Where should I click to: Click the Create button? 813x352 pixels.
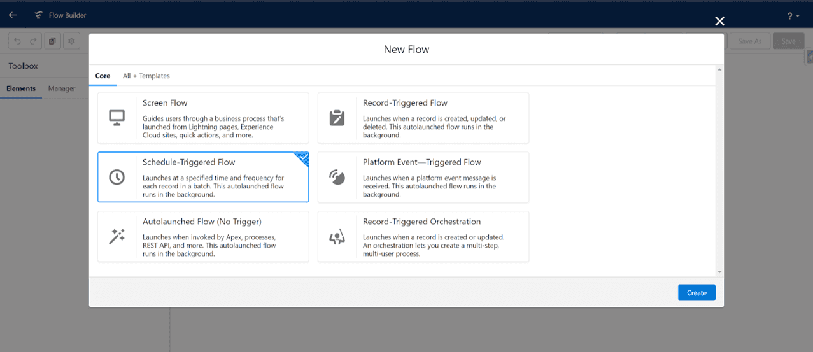tap(696, 293)
